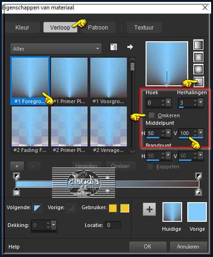The height and width of the screenshot is (257, 213).
Task: Select left transparency marker above gradient bar
Action: tap(16, 176)
